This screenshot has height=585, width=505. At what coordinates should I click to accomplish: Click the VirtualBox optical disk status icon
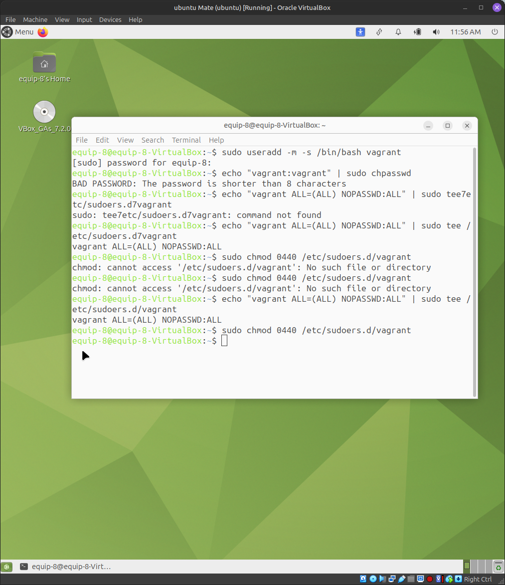[x=373, y=579]
